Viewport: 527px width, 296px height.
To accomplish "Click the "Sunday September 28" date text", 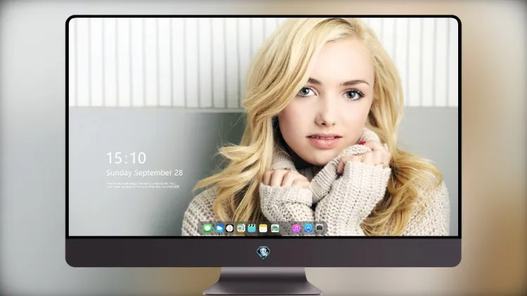I will (145, 173).
